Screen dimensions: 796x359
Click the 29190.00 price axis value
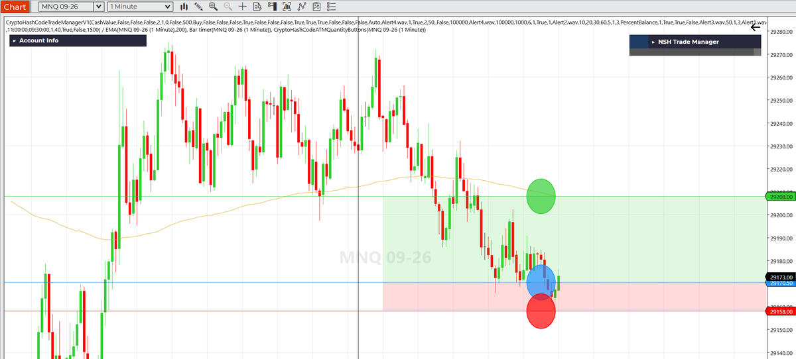tap(782, 238)
